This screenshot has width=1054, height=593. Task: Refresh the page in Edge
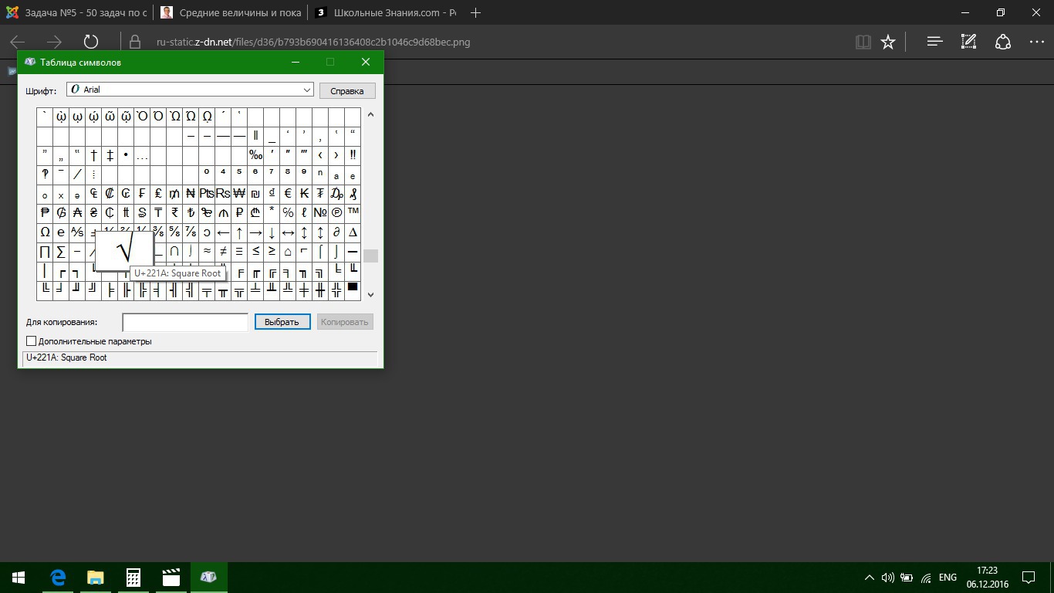(90, 42)
